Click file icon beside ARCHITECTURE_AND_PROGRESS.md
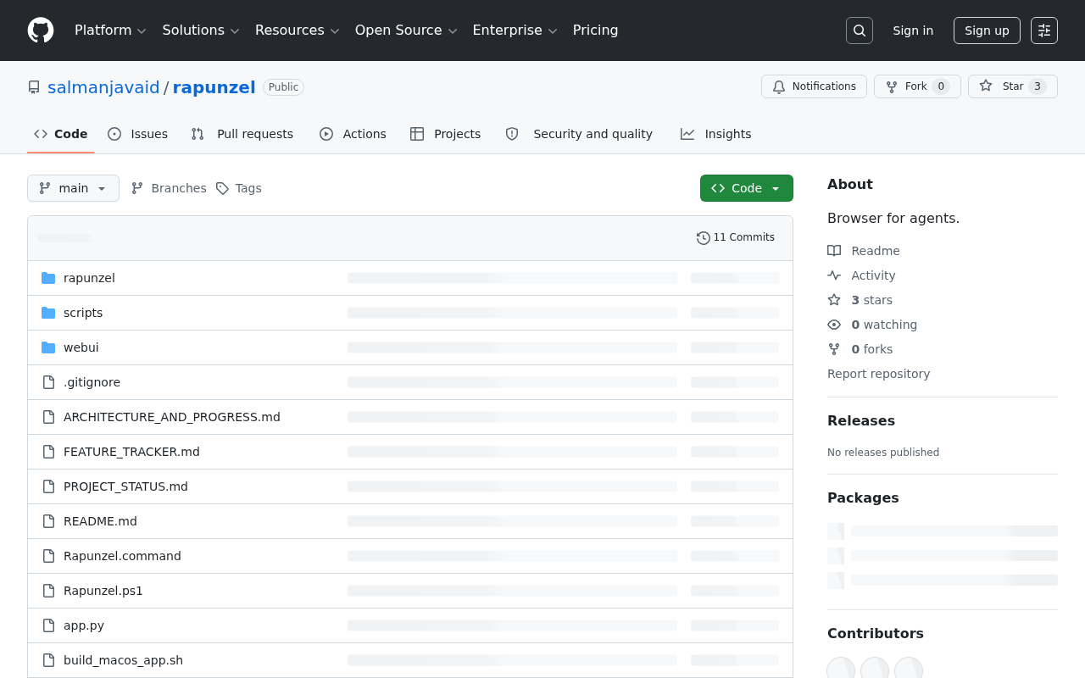Image resolution: width=1085 pixels, height=678 pixels. (48, 417)
